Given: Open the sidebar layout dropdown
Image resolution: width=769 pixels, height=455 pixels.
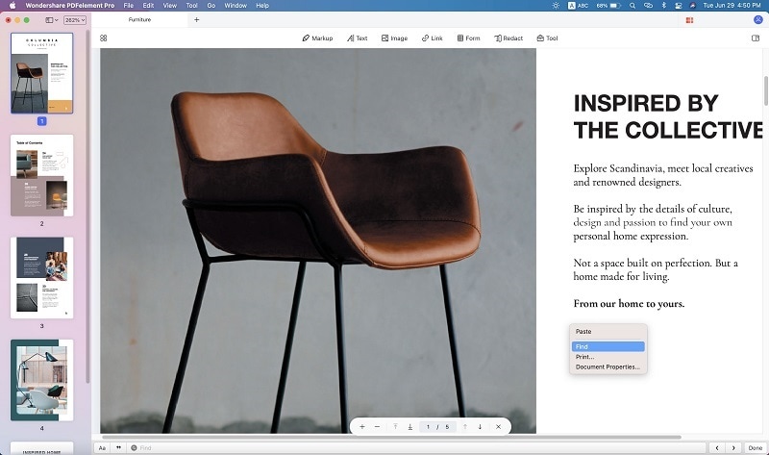Looking at the screenshot, I should tap(52, 20).
